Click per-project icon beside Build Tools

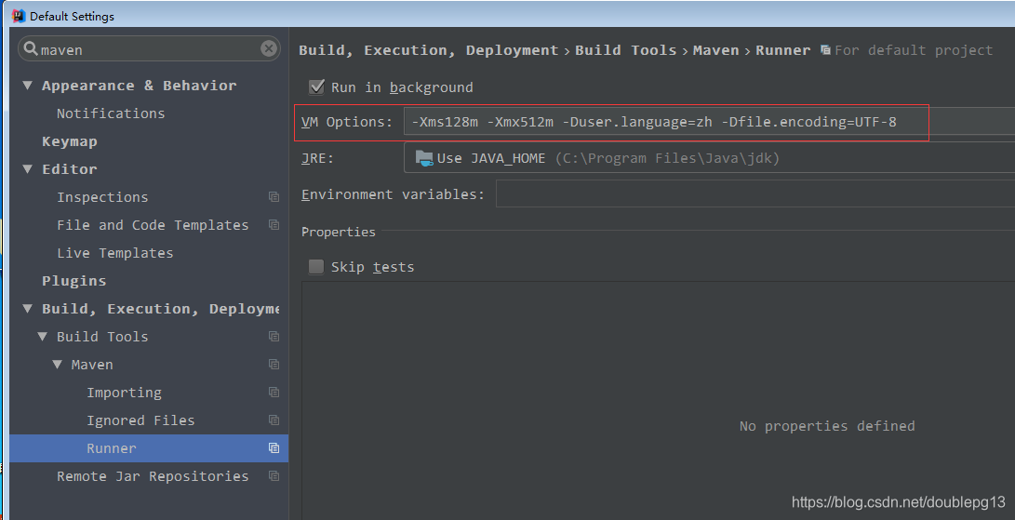274,336
